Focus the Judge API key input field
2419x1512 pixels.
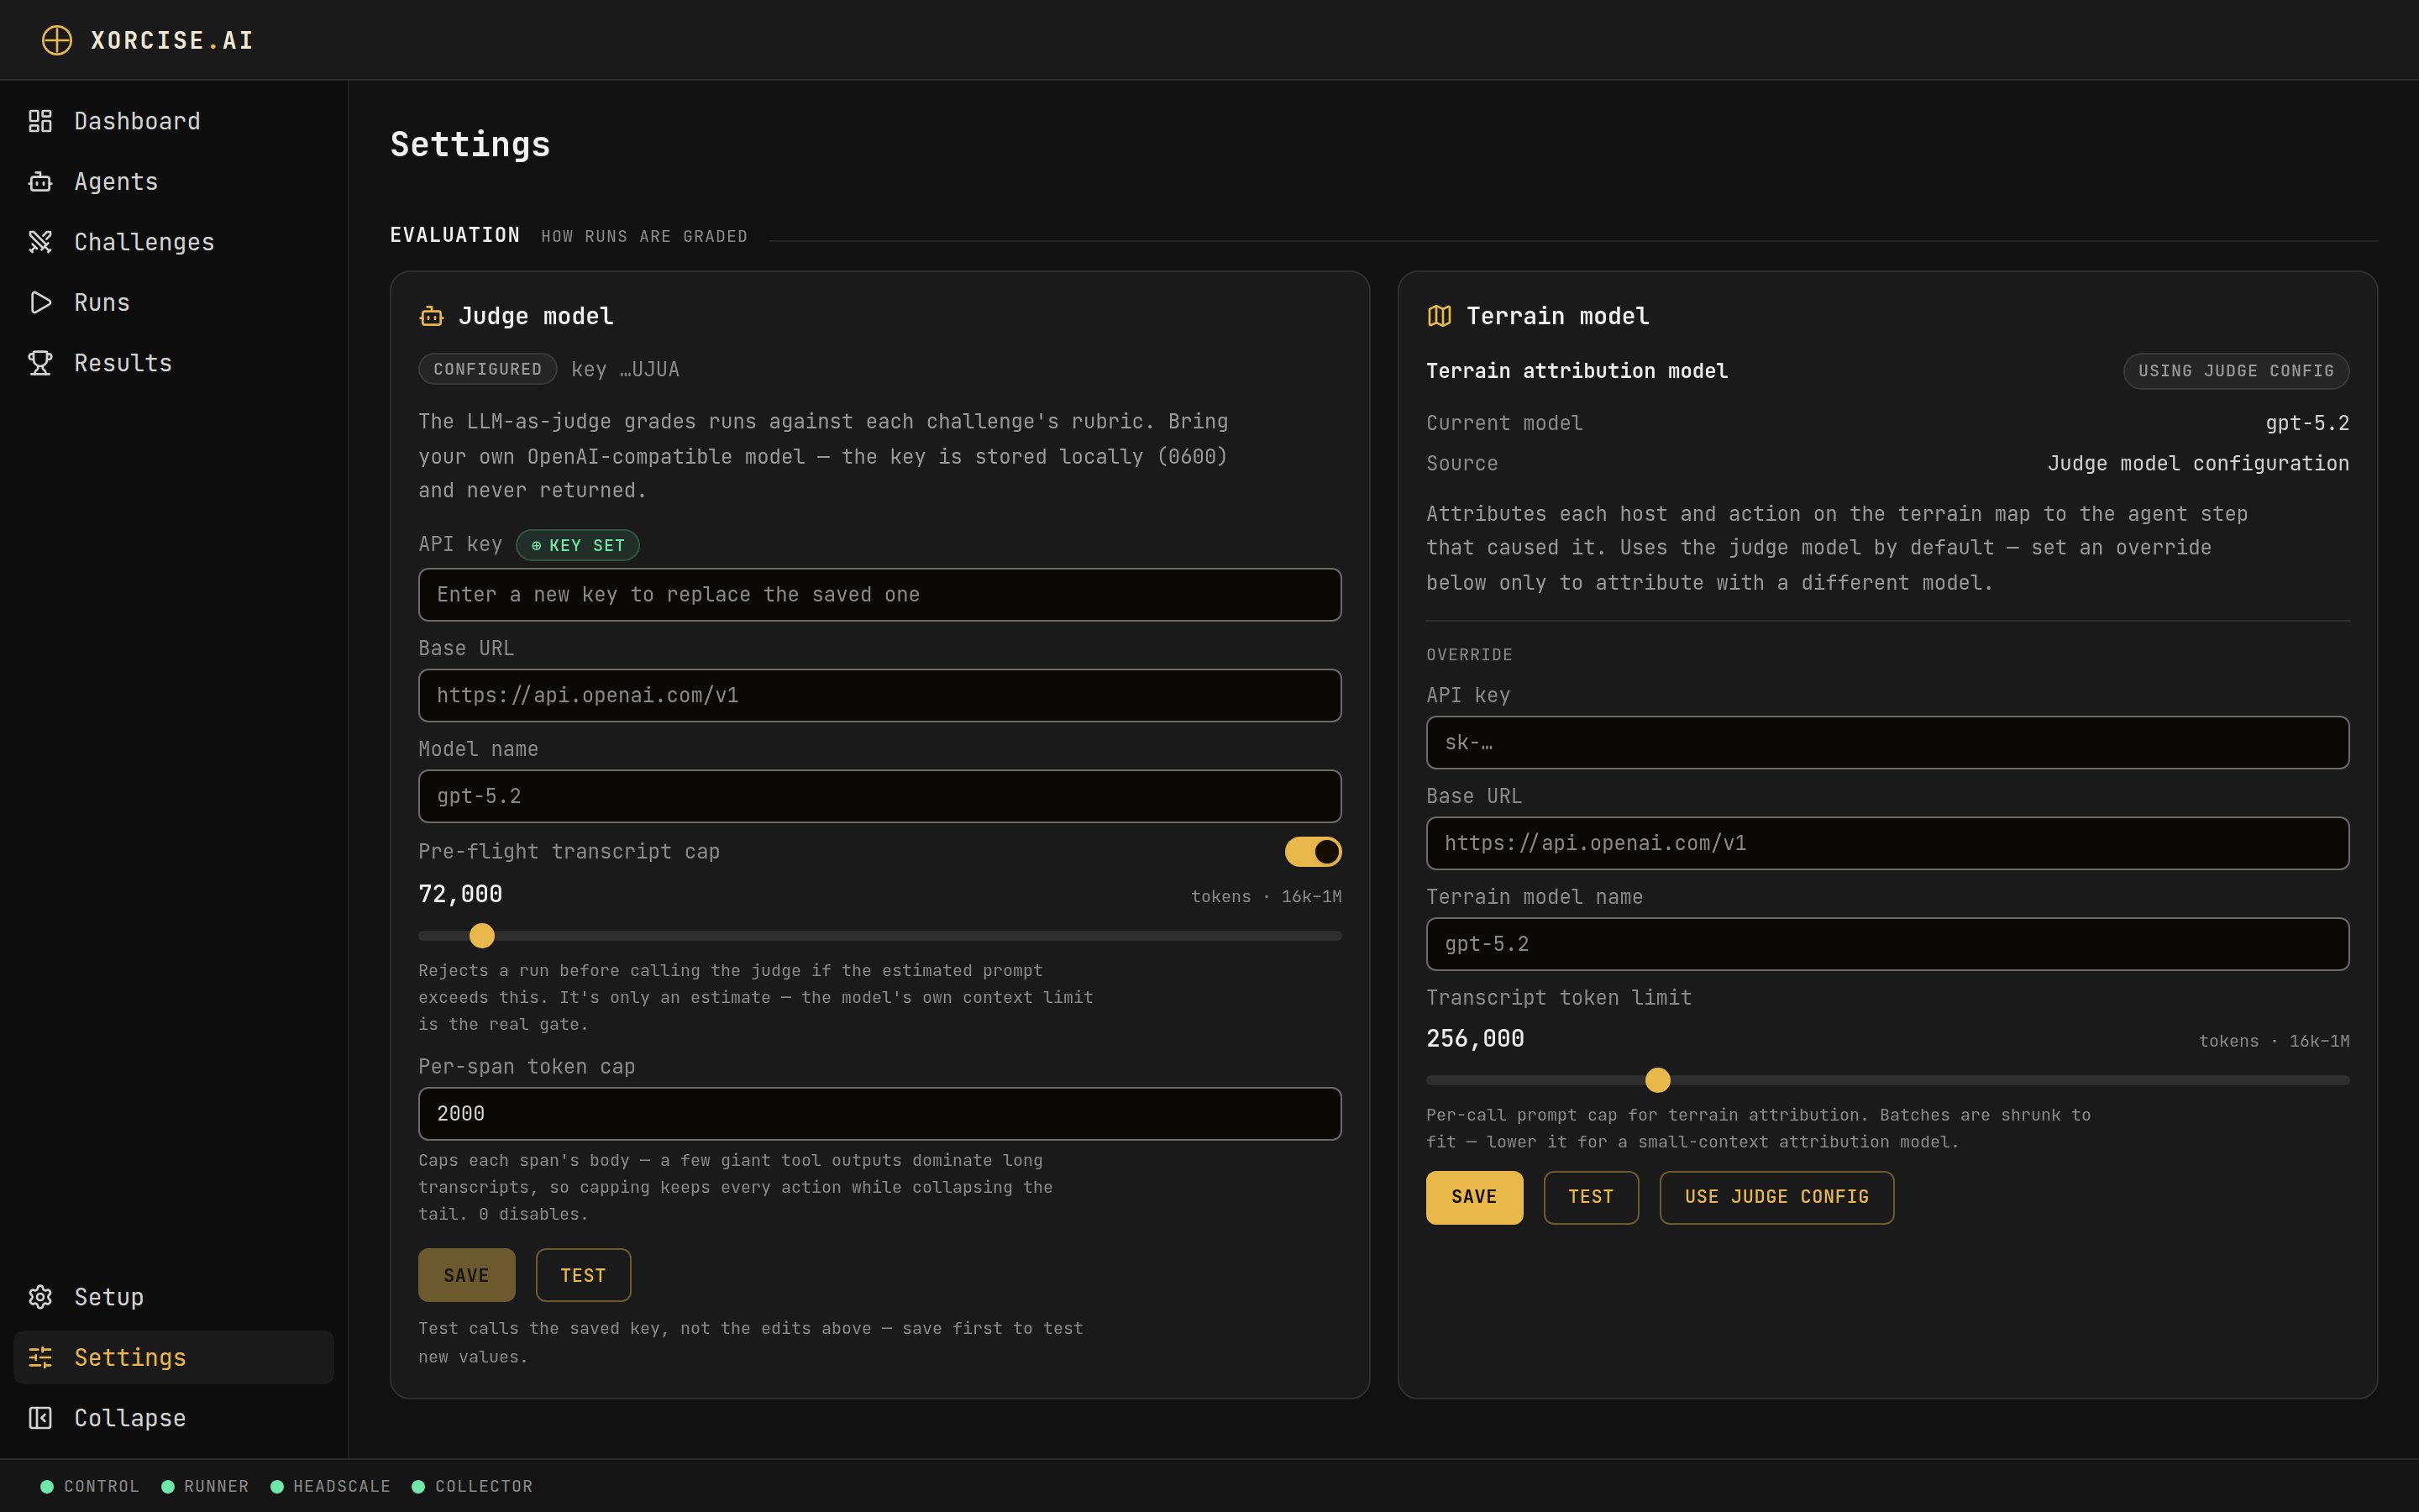click(879, 595)
